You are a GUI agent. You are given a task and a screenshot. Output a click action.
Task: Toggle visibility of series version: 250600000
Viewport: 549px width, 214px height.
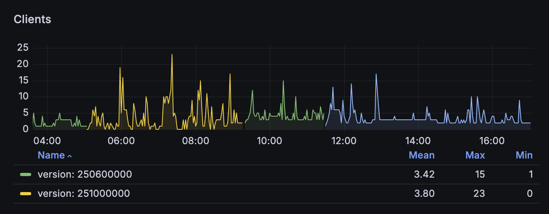(84, 174)
